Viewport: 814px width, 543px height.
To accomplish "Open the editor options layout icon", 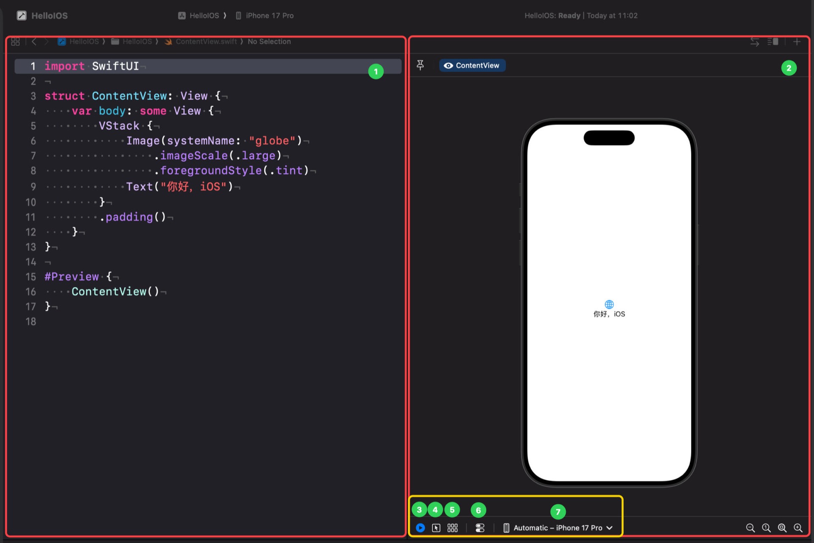I will coord(773,42).
